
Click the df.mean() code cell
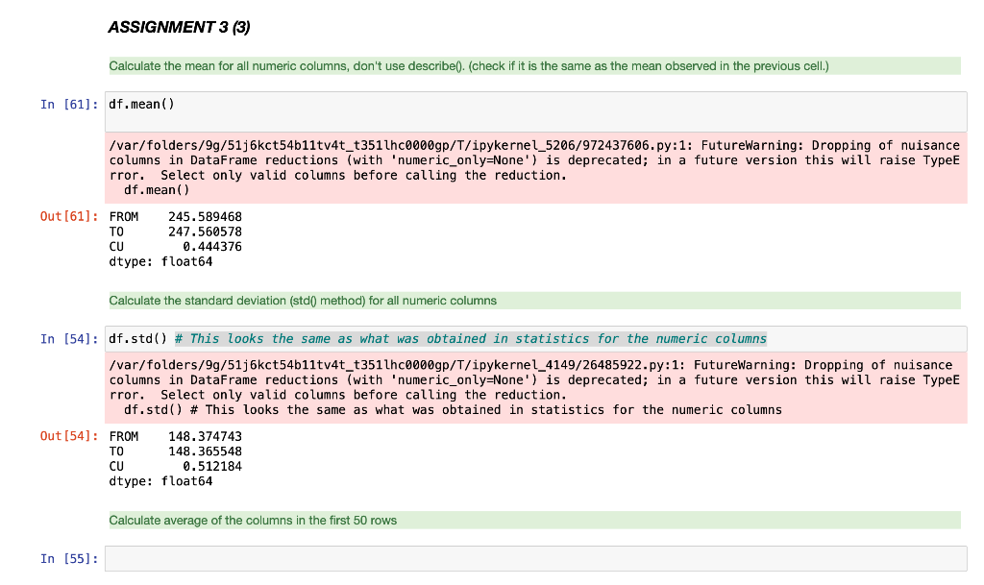[x=536, y=111]
